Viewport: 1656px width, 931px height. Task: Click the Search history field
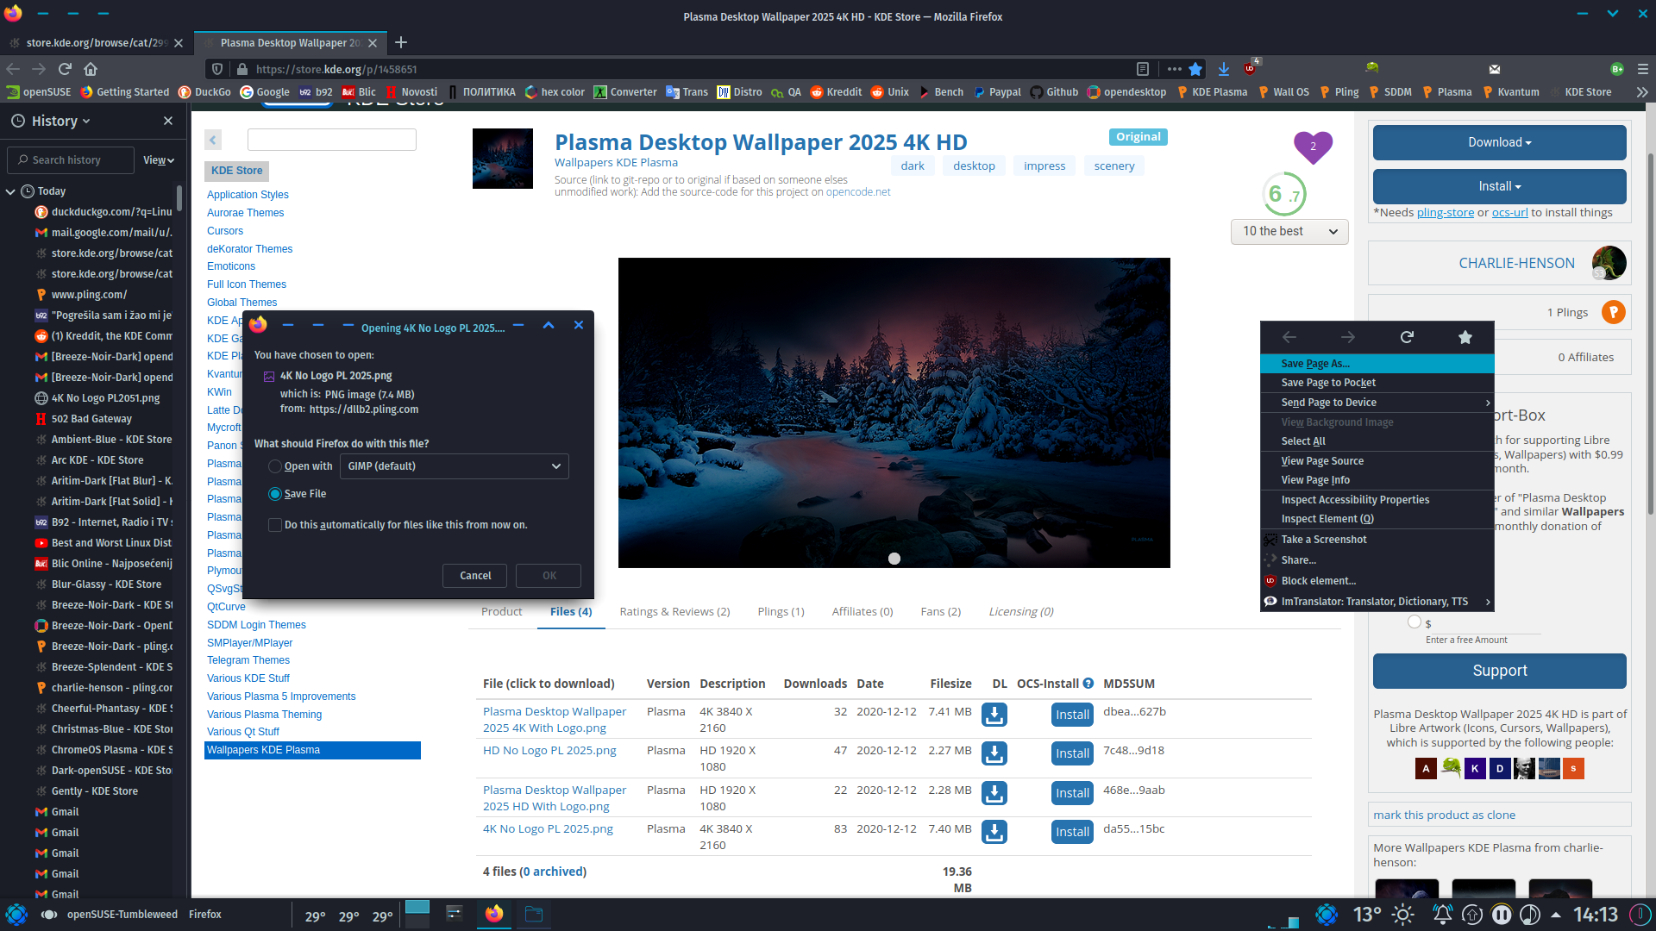[x=71, y=160]
